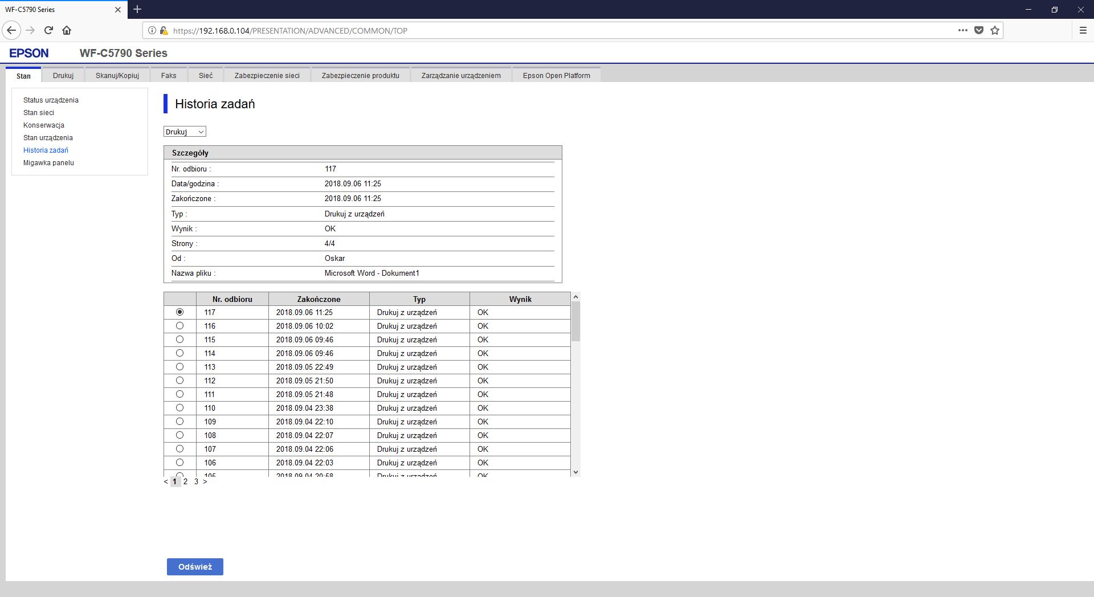Click the Microsoft Word - Dokument1 file name
This screenshot has width=1094, height=597.
pos(372,273)
